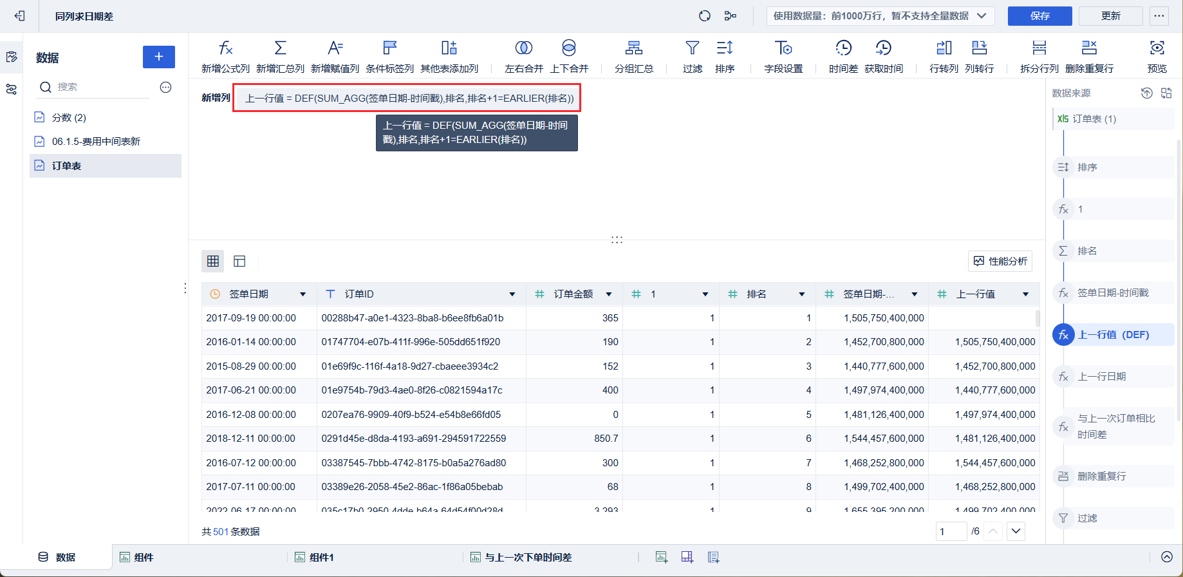The width and height of the screenshot is (1183, 577).
Task: Click the blue add data button
Action: pos(159,57)
